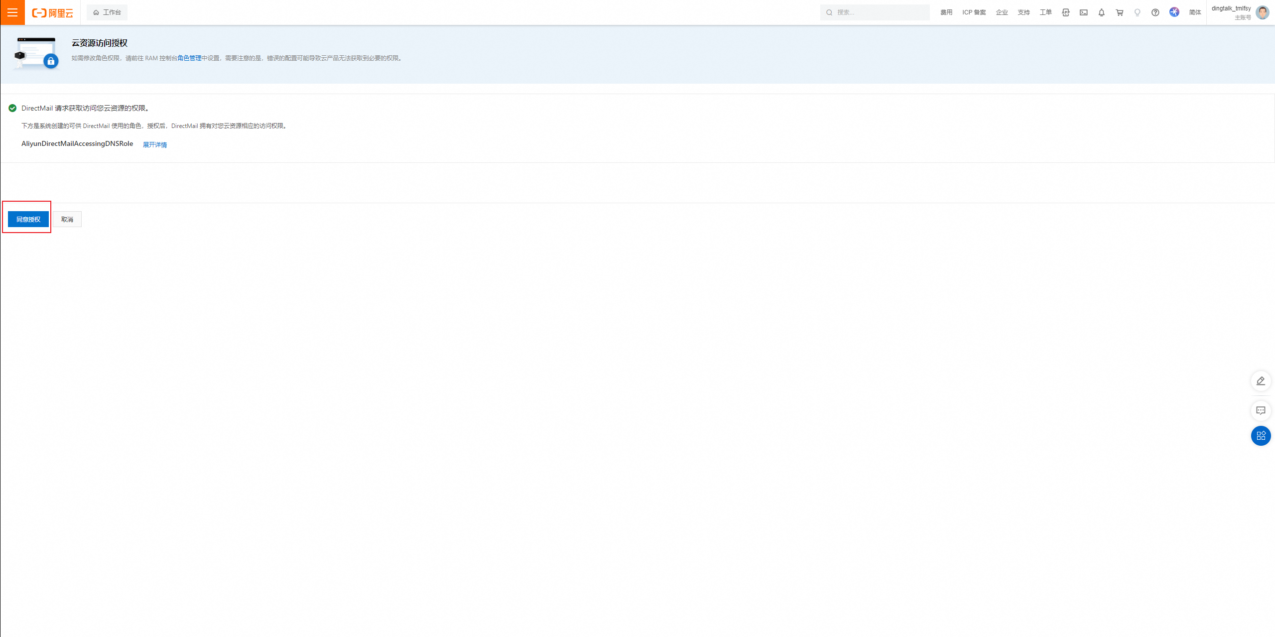Open the colorful AI assistant icon

[1174, 12]
